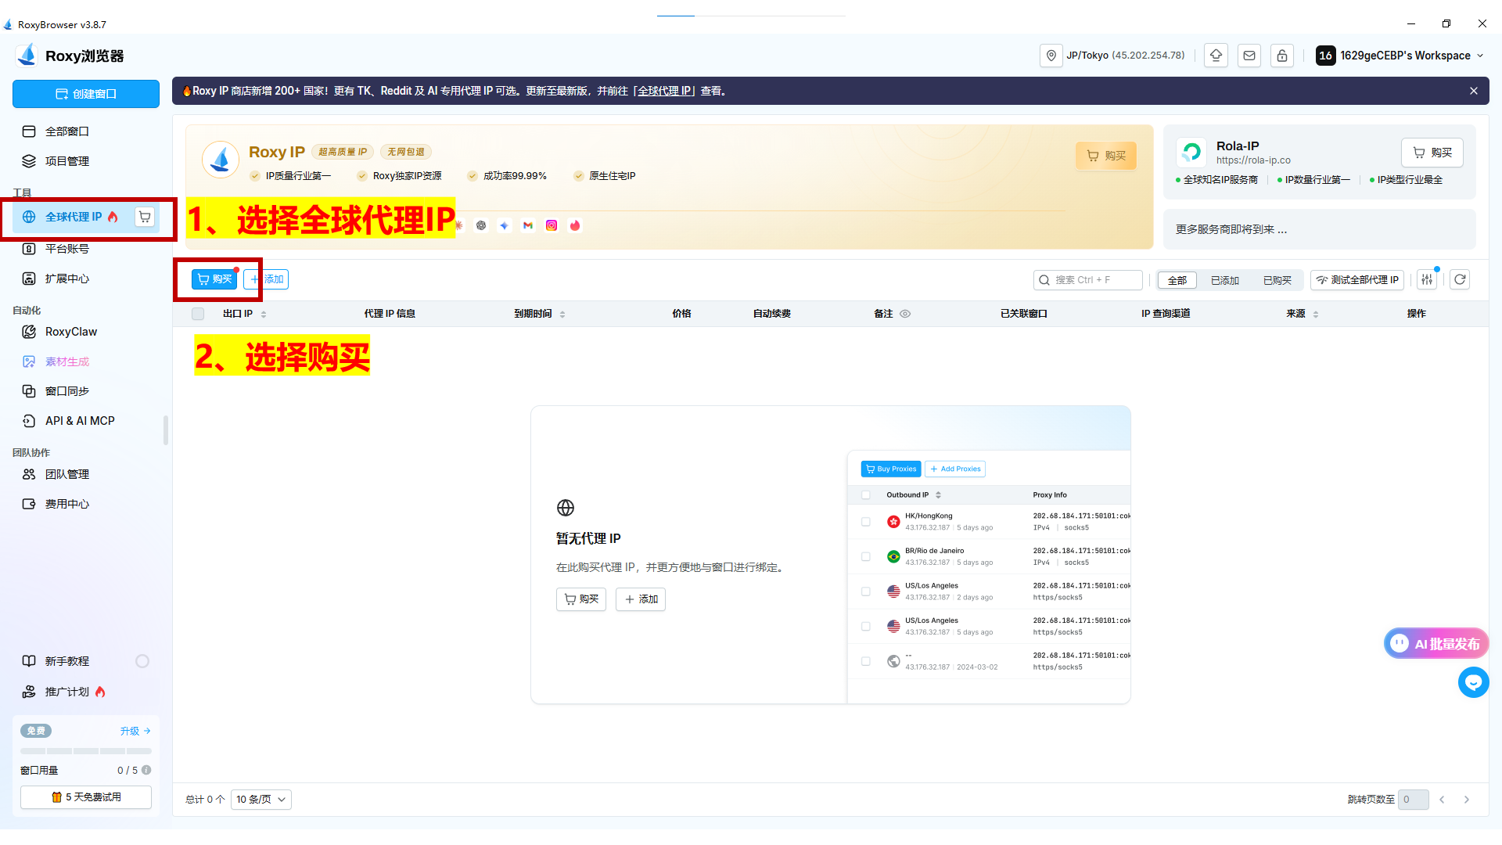Click the Instagram platform icon

[x=552, y=225]
